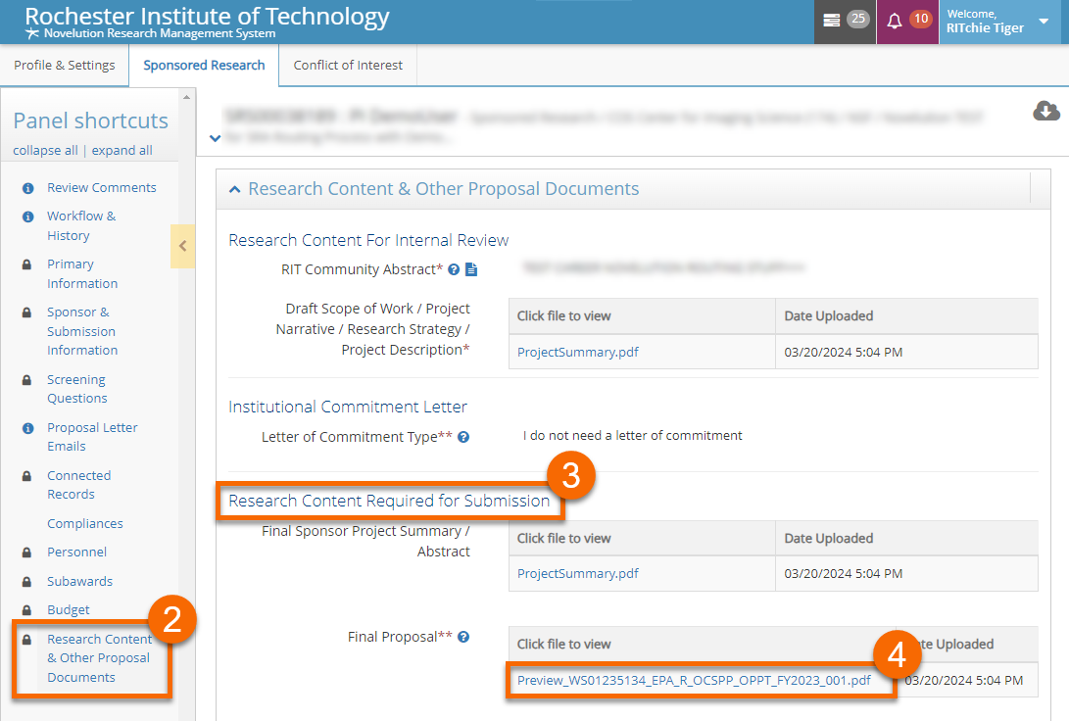Screen dimensions: 1069x721
Task: Open ProjectSummary.pdf under Draft Scope of Work
Action: [577, 352]
